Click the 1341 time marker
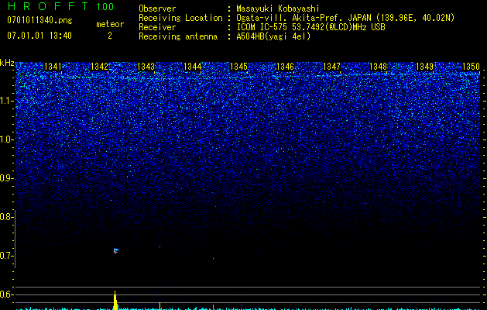487x310 pixels. click(x=53, y=67)
